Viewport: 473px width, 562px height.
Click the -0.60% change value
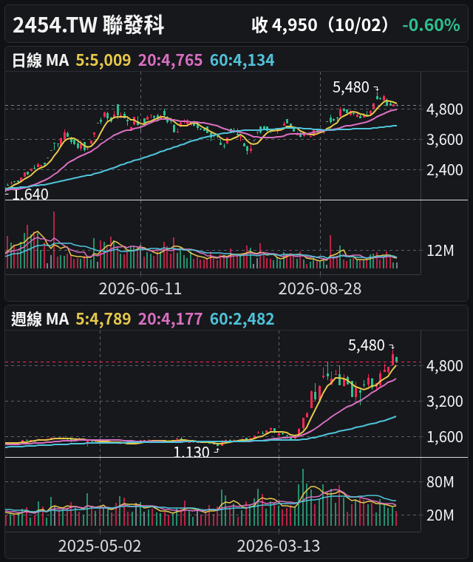(x=431, y=25)
